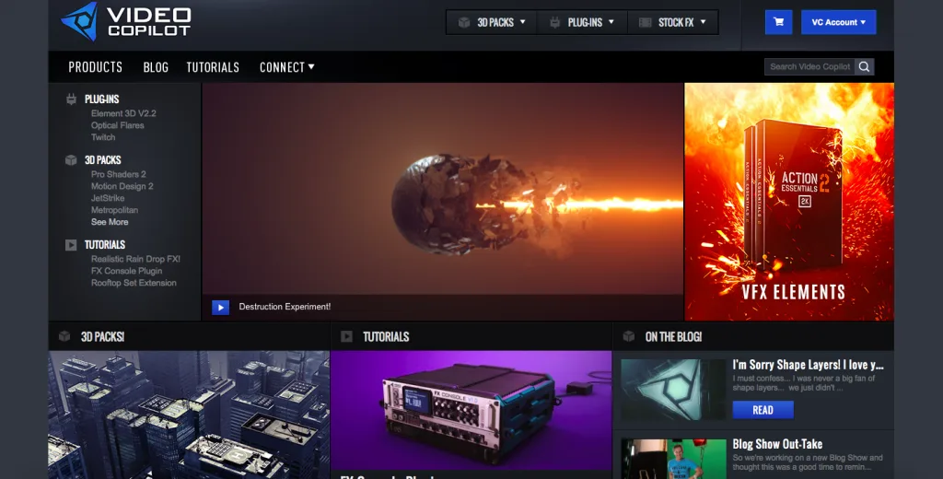Click the search magnifier icon
This screenshot has width=943, height=479.
click(x=864, y=67)
